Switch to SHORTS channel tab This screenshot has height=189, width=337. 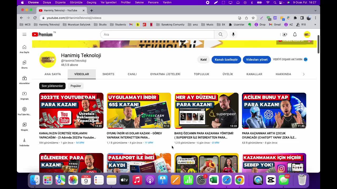click(x=108, y=74)
